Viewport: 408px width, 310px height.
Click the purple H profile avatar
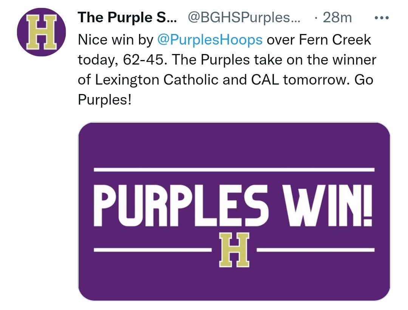(42, 32)
